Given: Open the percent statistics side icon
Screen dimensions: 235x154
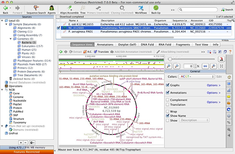Looking at the screenshot, I should coord(229,122).
